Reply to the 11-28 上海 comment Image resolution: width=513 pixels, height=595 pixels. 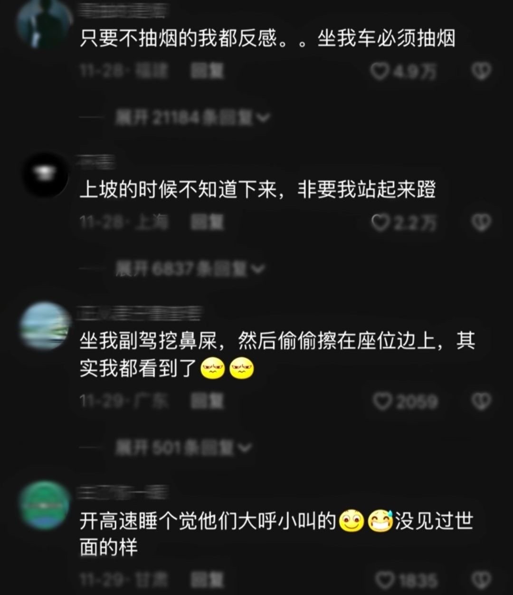207,222
